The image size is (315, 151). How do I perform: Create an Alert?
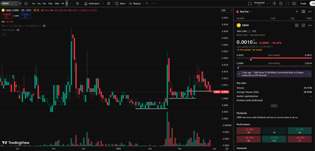tap(120, 3)
